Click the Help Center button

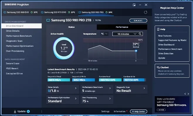click(x=138, y=111)
